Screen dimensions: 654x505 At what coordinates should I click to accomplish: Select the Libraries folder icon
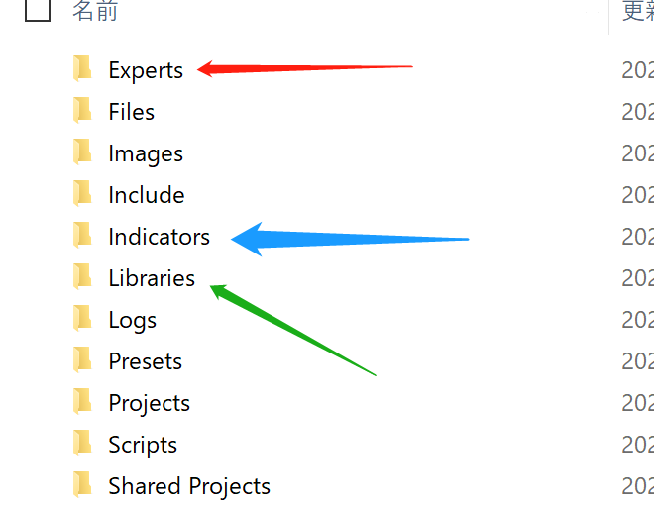(x=82, y=277)
